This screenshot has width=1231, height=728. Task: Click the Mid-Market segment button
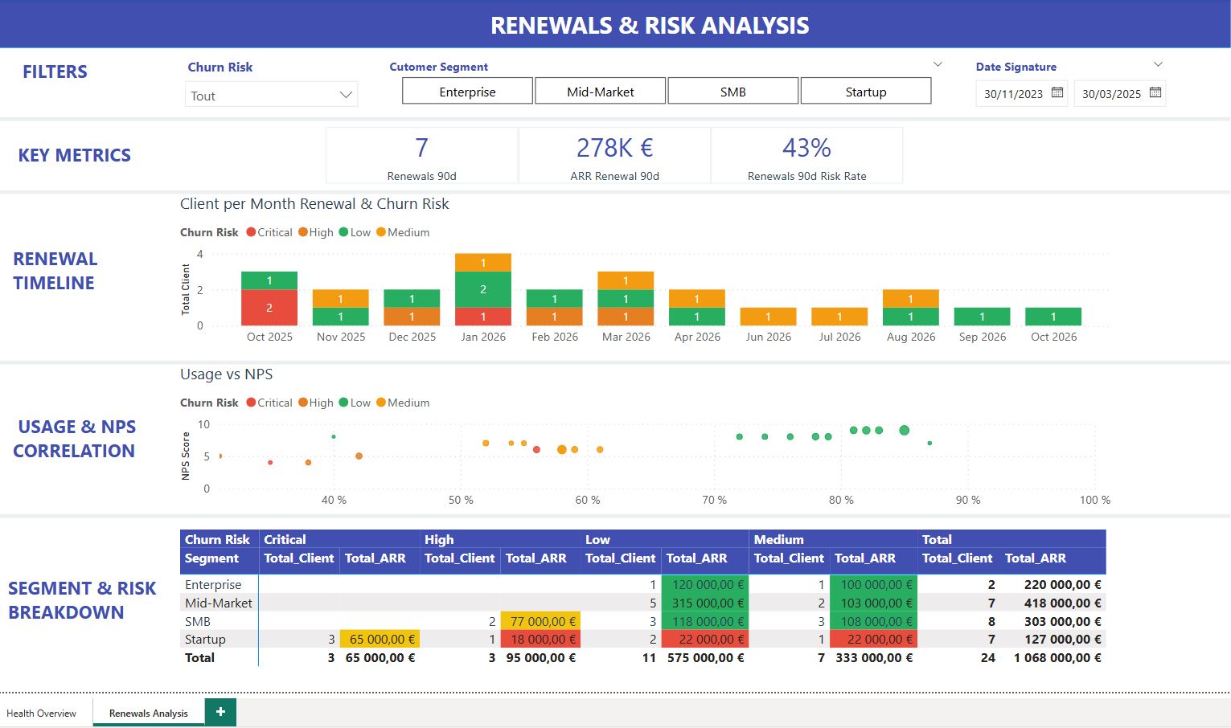[600, 91]
